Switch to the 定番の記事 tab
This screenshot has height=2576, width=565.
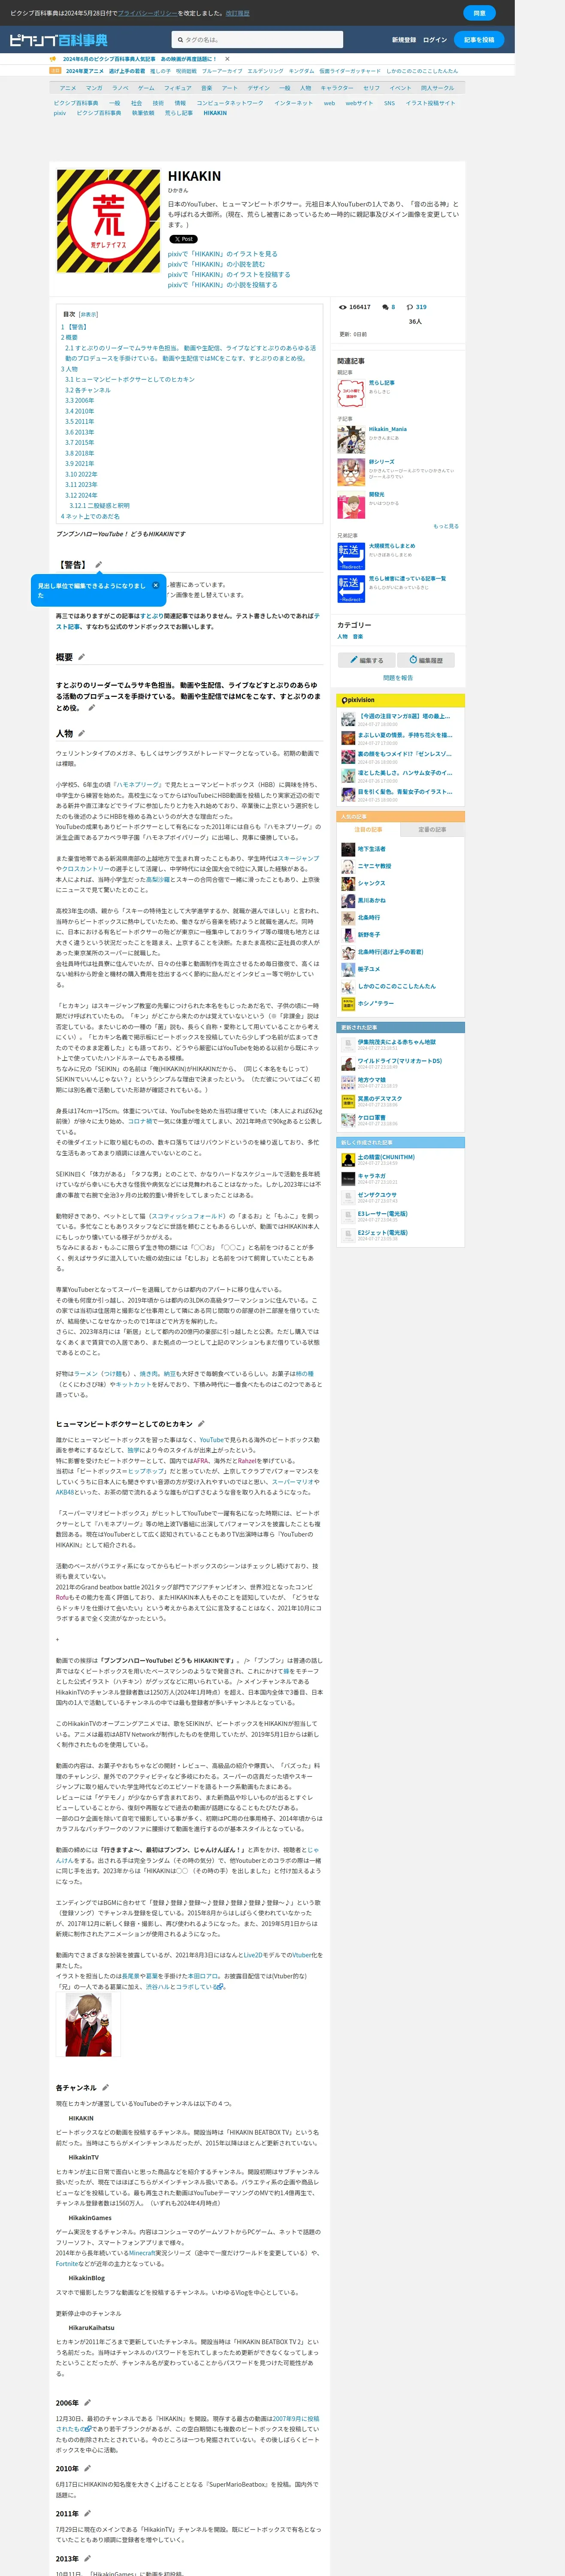[432, 829]
